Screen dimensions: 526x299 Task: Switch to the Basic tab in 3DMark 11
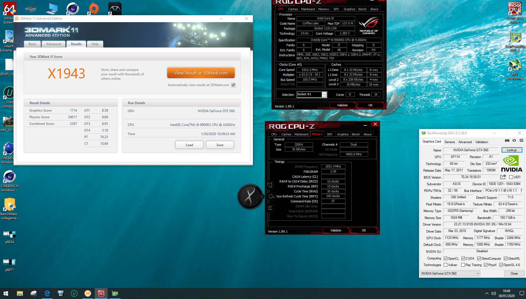32,44
